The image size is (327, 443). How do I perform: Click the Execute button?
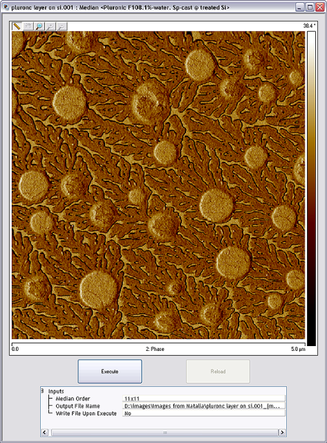110,371
